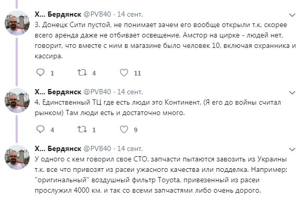Expand the options menu of the Континент tweet
Screen dimensions: 307x201
coord(292,93)
